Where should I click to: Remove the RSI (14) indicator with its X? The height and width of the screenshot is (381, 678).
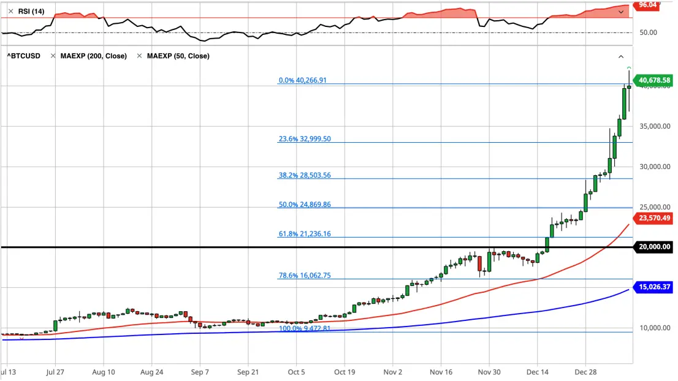pos(11,11)
